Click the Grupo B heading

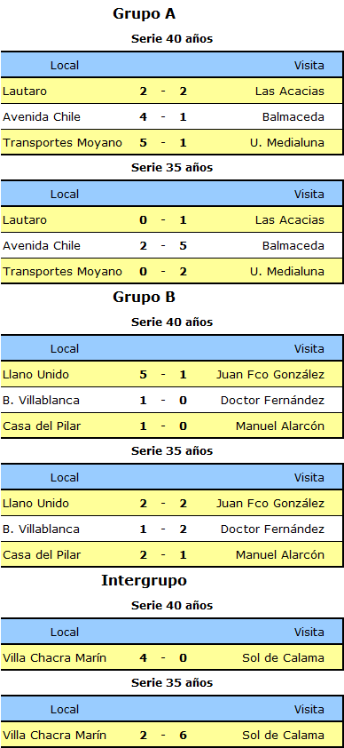[145, 298]
